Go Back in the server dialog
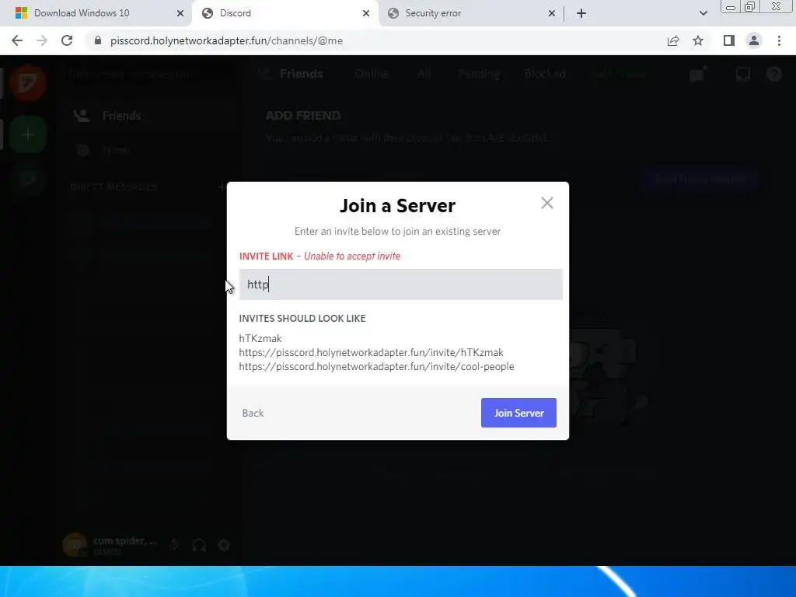The image size is (796, 597). coord(253,414)
